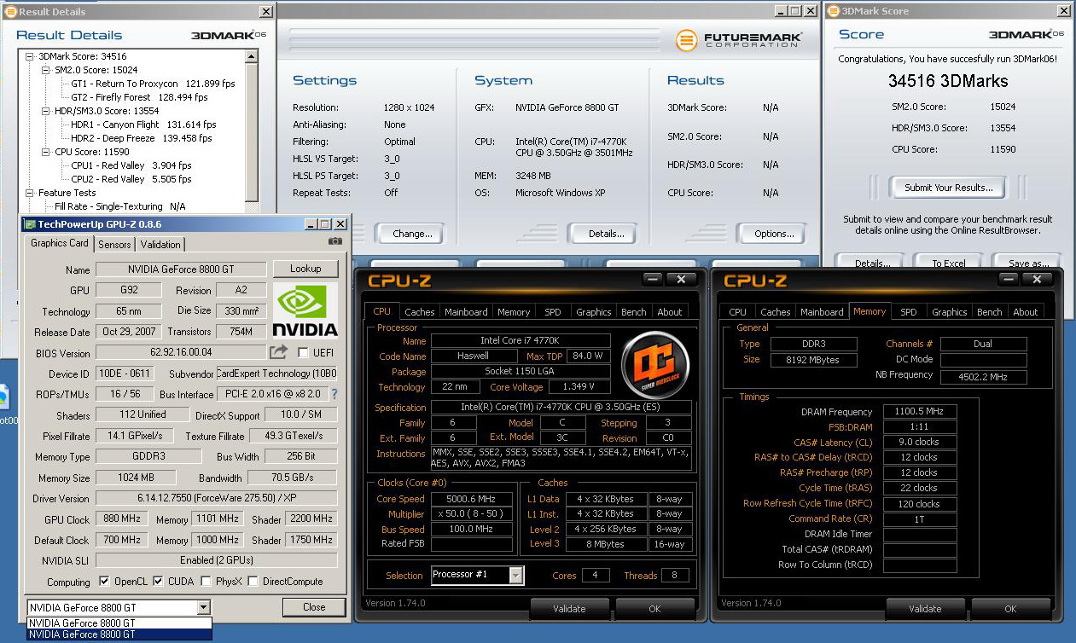Select Fill Rate - Single-Texturing row
The height and width of the screenshot is (643, 1076).
point(120,206)
